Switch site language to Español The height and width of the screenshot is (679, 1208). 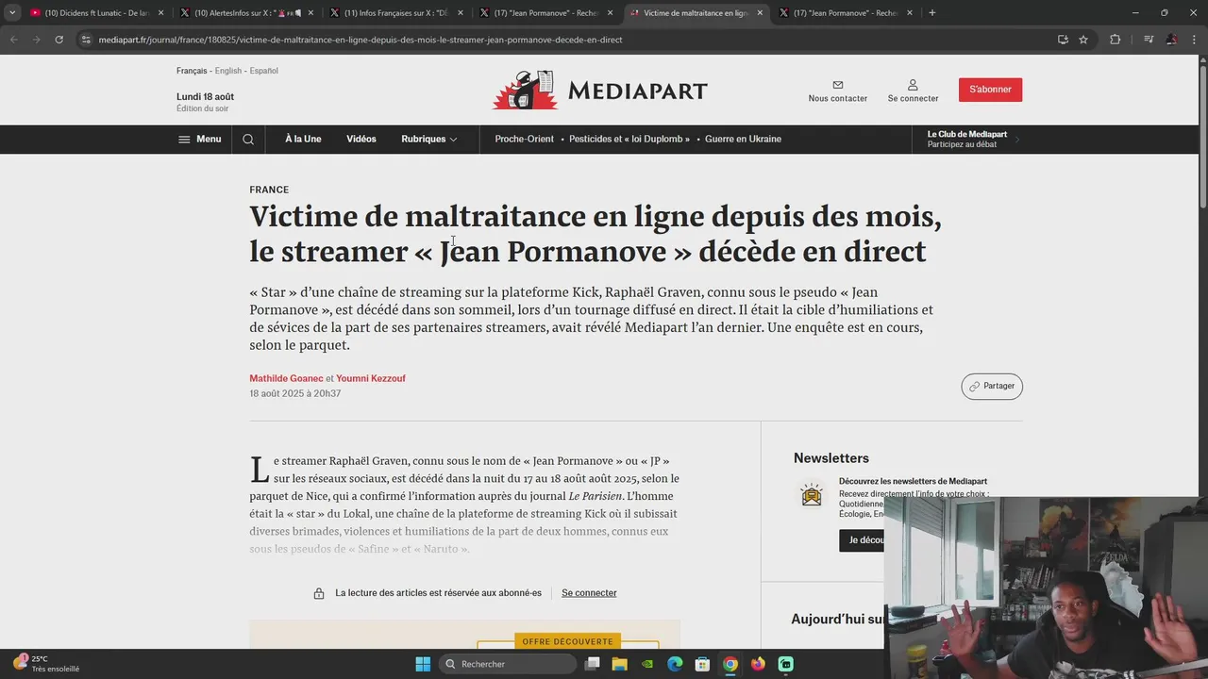(x=264, y=71)
